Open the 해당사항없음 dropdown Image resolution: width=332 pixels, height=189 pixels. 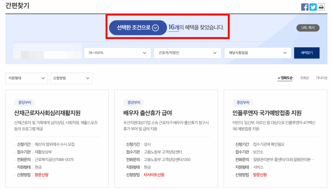258,53
